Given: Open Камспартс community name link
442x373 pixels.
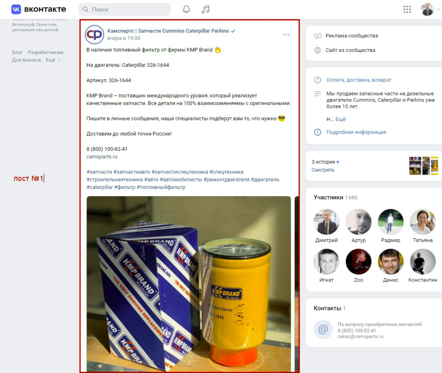Looking at the screenshot, I should coord(168,31).
